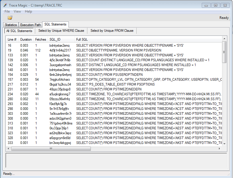Sort rows by the Full SQL column
The image size is (233, 178).
tap(83, 39)
